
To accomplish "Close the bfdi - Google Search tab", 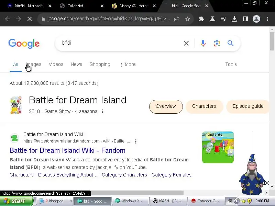I will pyautogui.click(x=207, y=6).
